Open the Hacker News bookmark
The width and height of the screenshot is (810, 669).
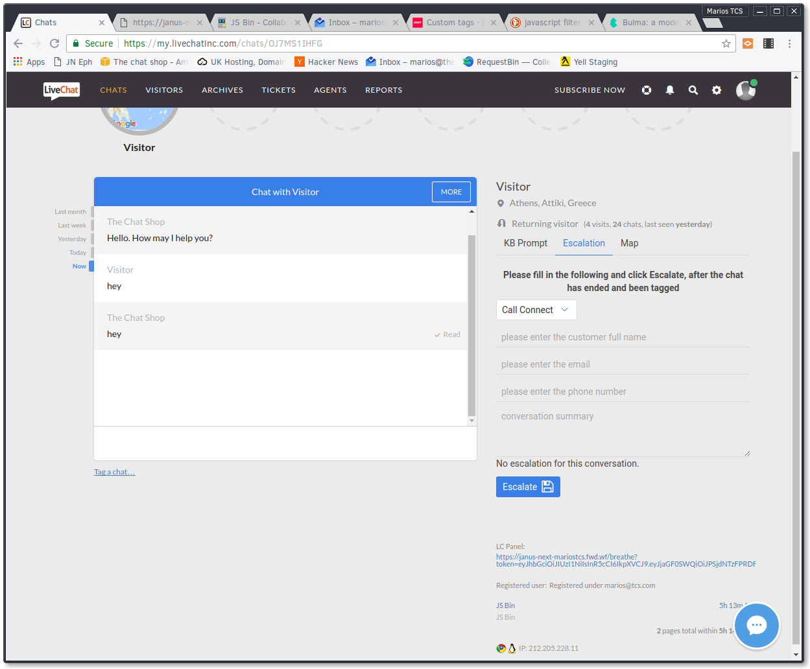point(326,62)
